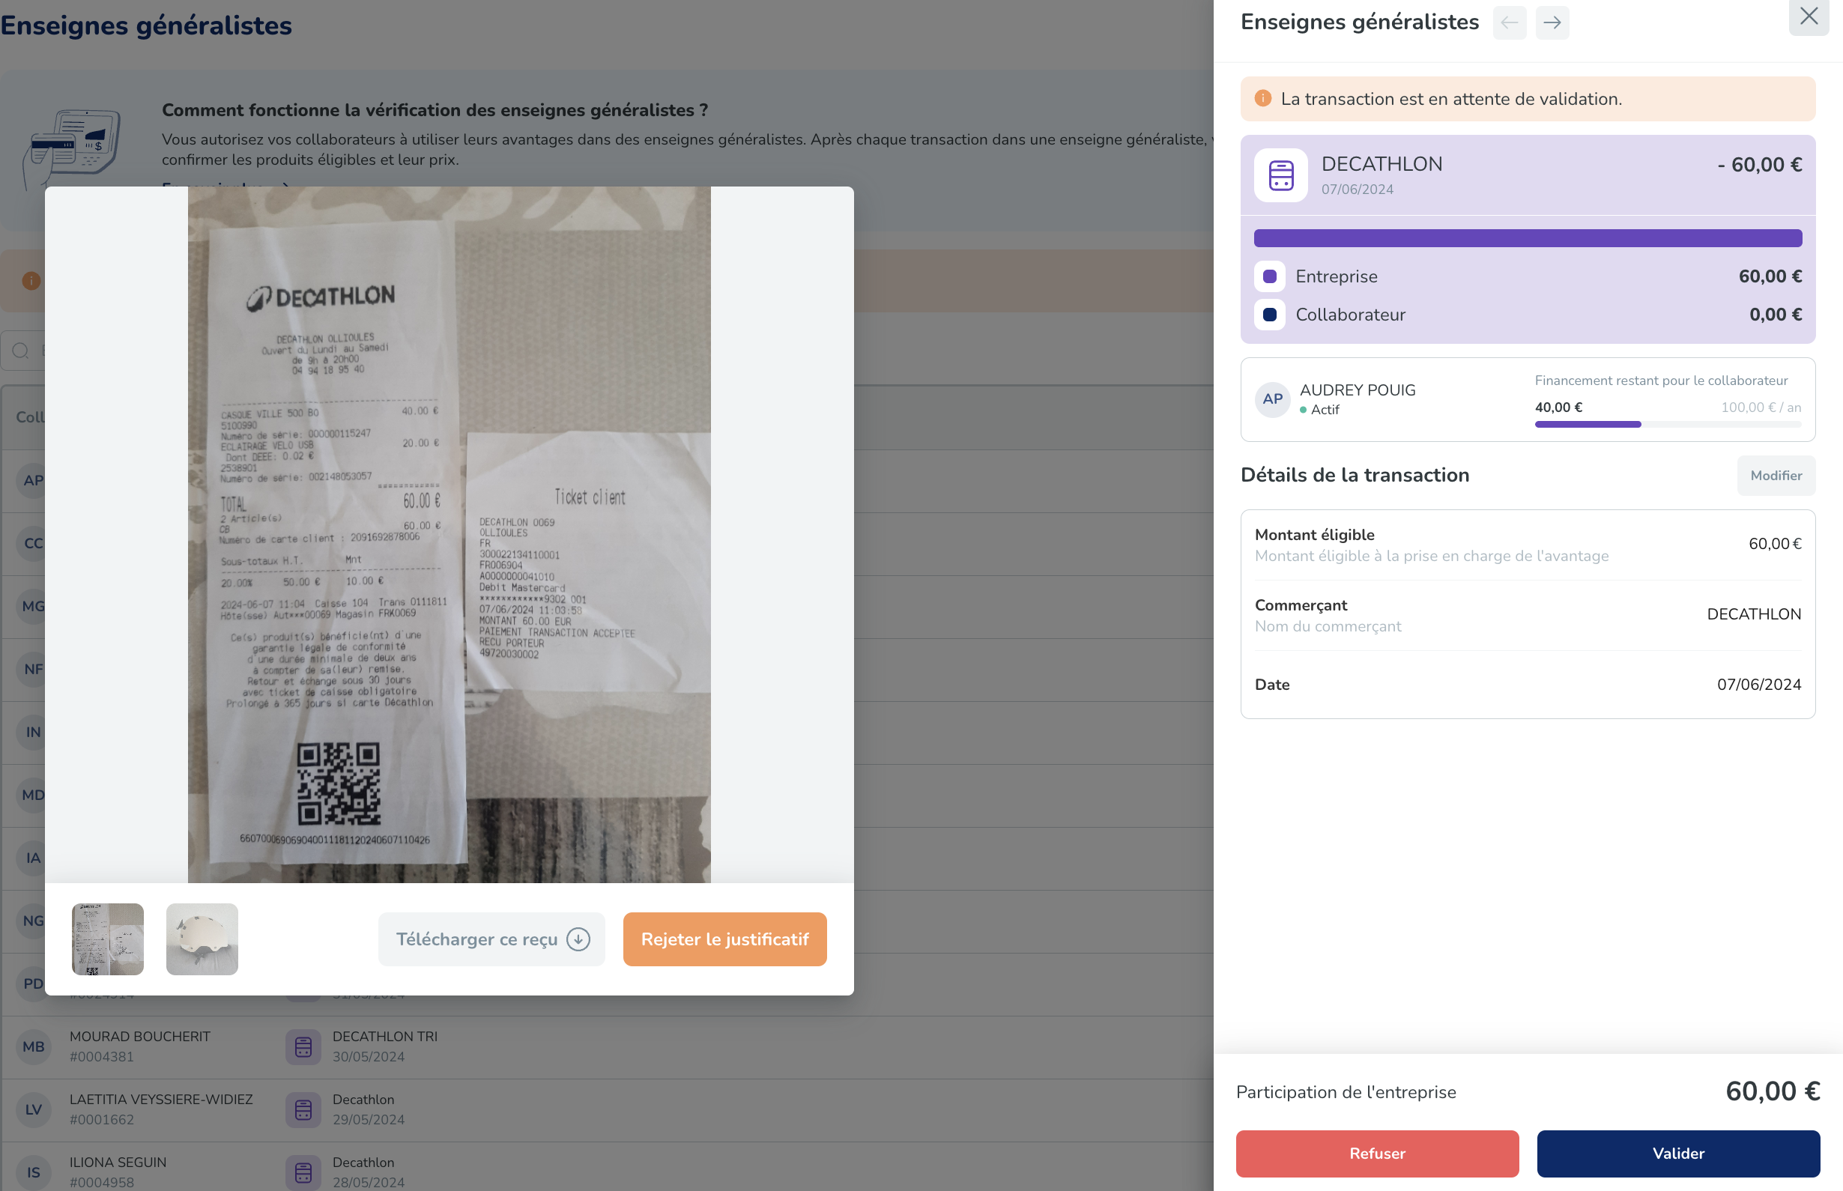Click the LV avatar for Laetitia Veyssiere-Widiez
Image resolution: width=1843 pixels, height=1191 pixels.
click(x=33, y=1110)
